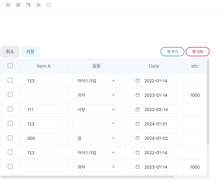Screen dimensions: 223x182
Task: Click the vertical scrollbar of the grid
Action: (x=208, y=102)
